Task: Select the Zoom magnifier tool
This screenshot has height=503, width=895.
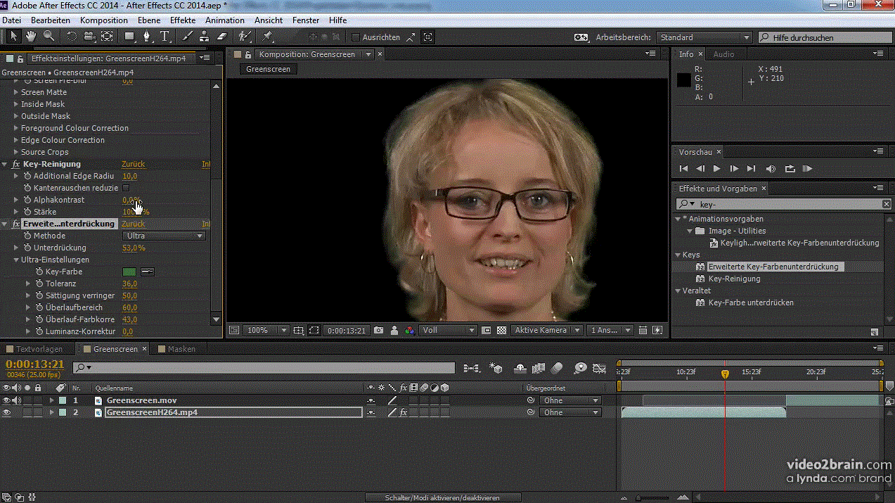Action: pyautogui.click(x=49, y=37)
